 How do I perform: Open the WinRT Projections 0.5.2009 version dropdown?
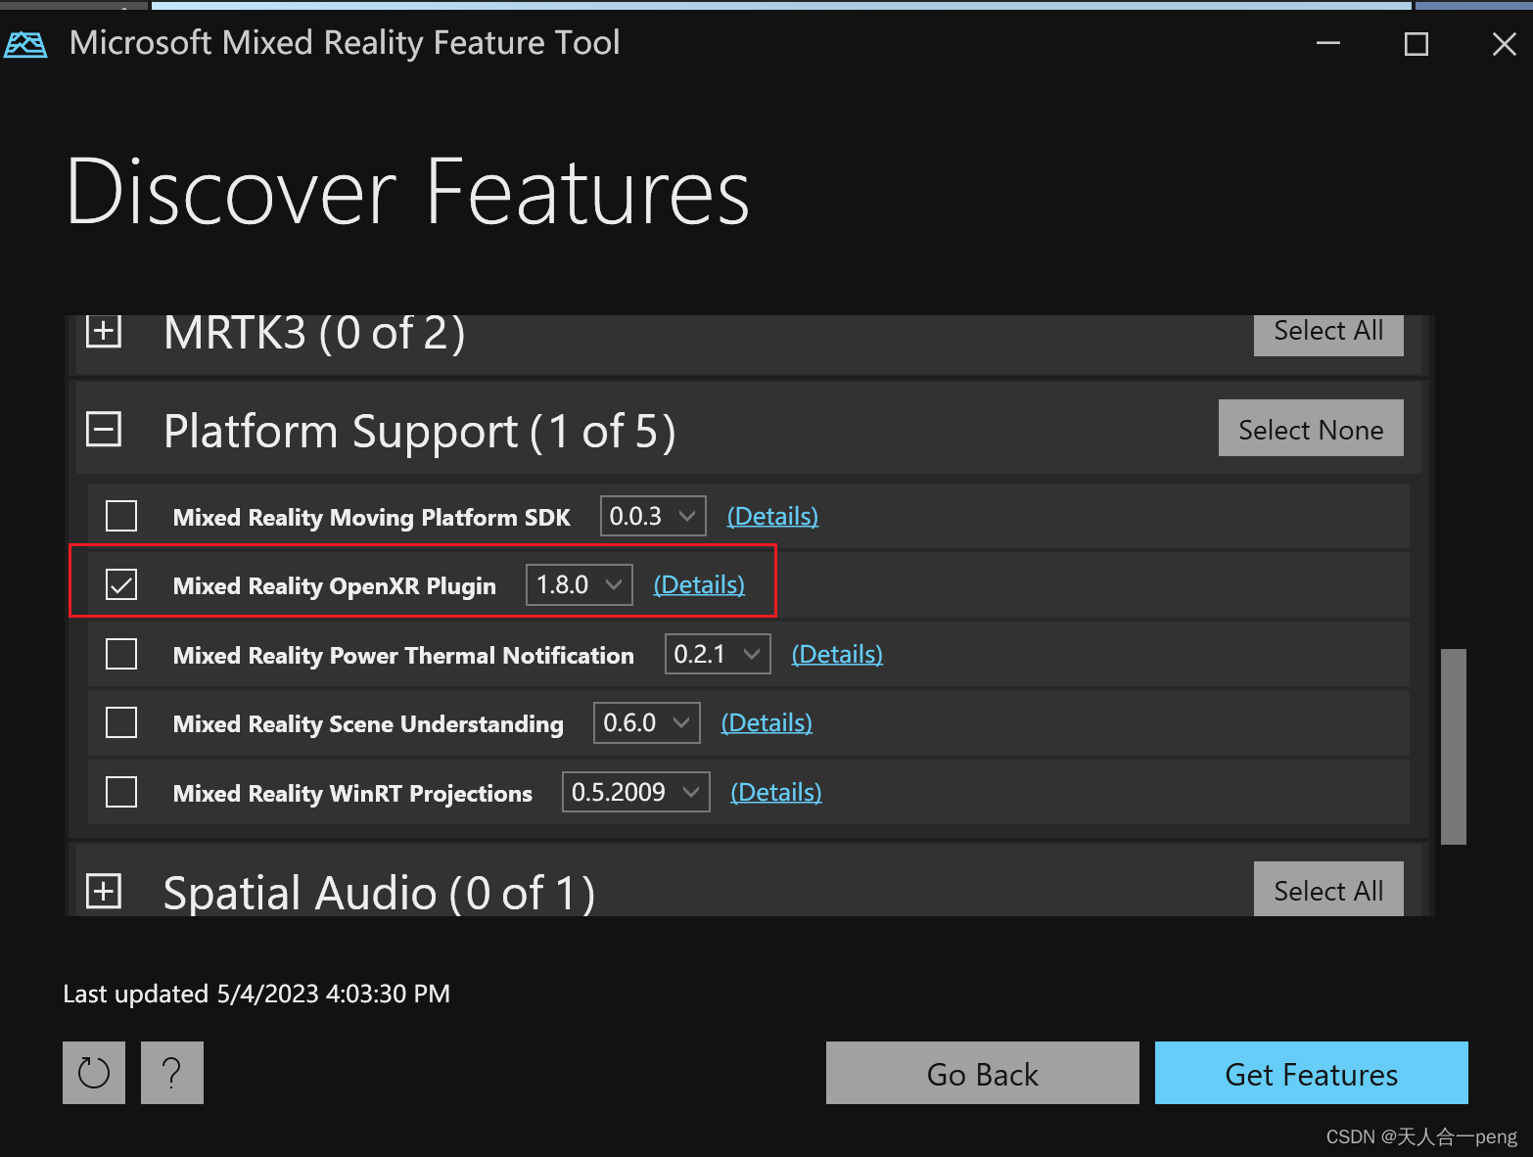[x=636, y=792]
